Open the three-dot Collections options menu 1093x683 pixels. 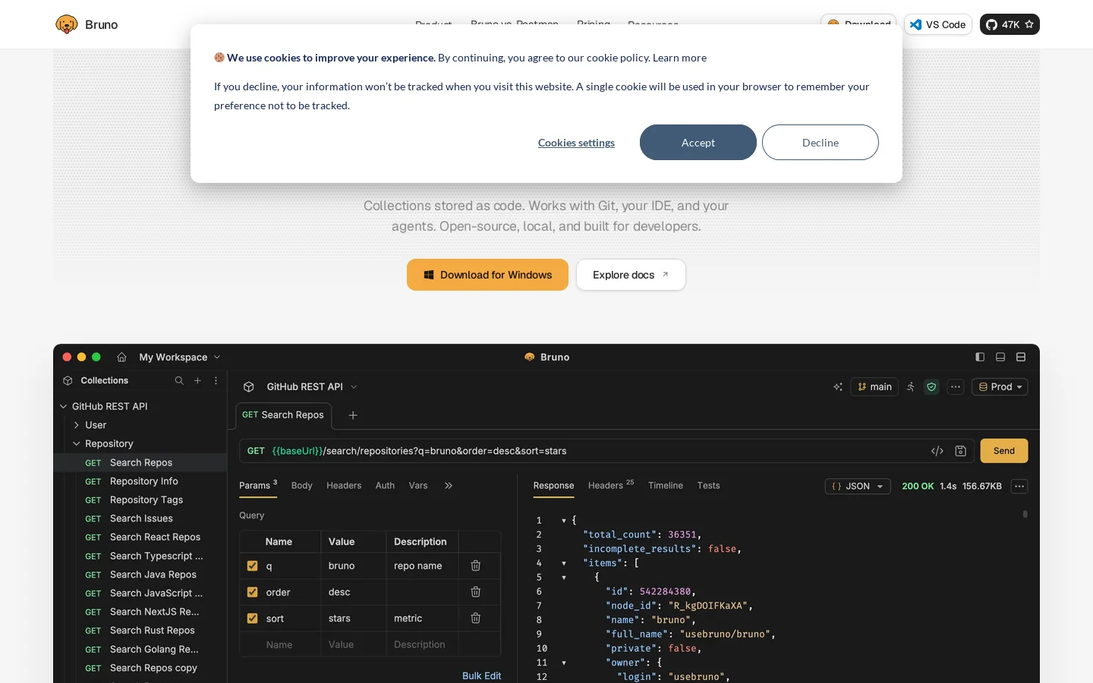216,380
